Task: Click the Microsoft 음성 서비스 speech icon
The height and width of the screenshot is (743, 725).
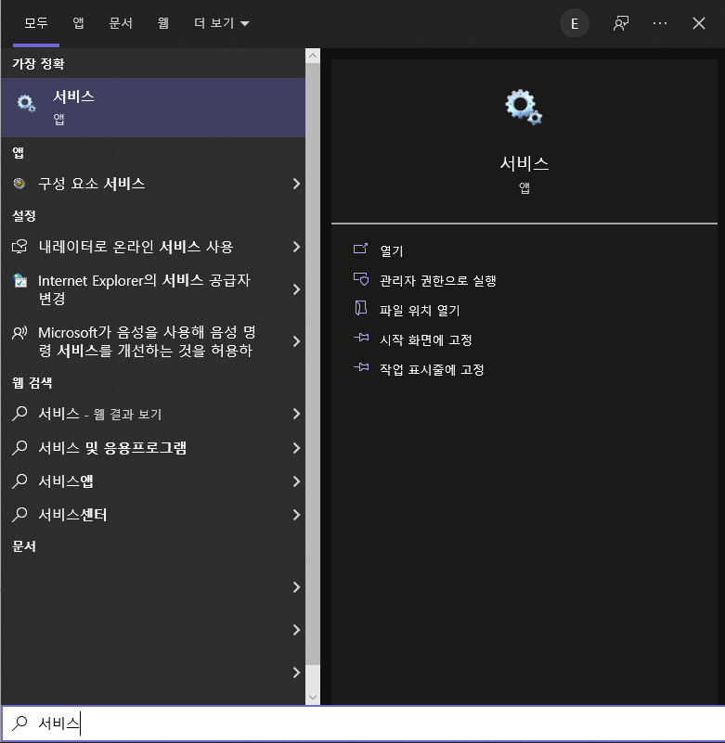Action: coord(19,333)
